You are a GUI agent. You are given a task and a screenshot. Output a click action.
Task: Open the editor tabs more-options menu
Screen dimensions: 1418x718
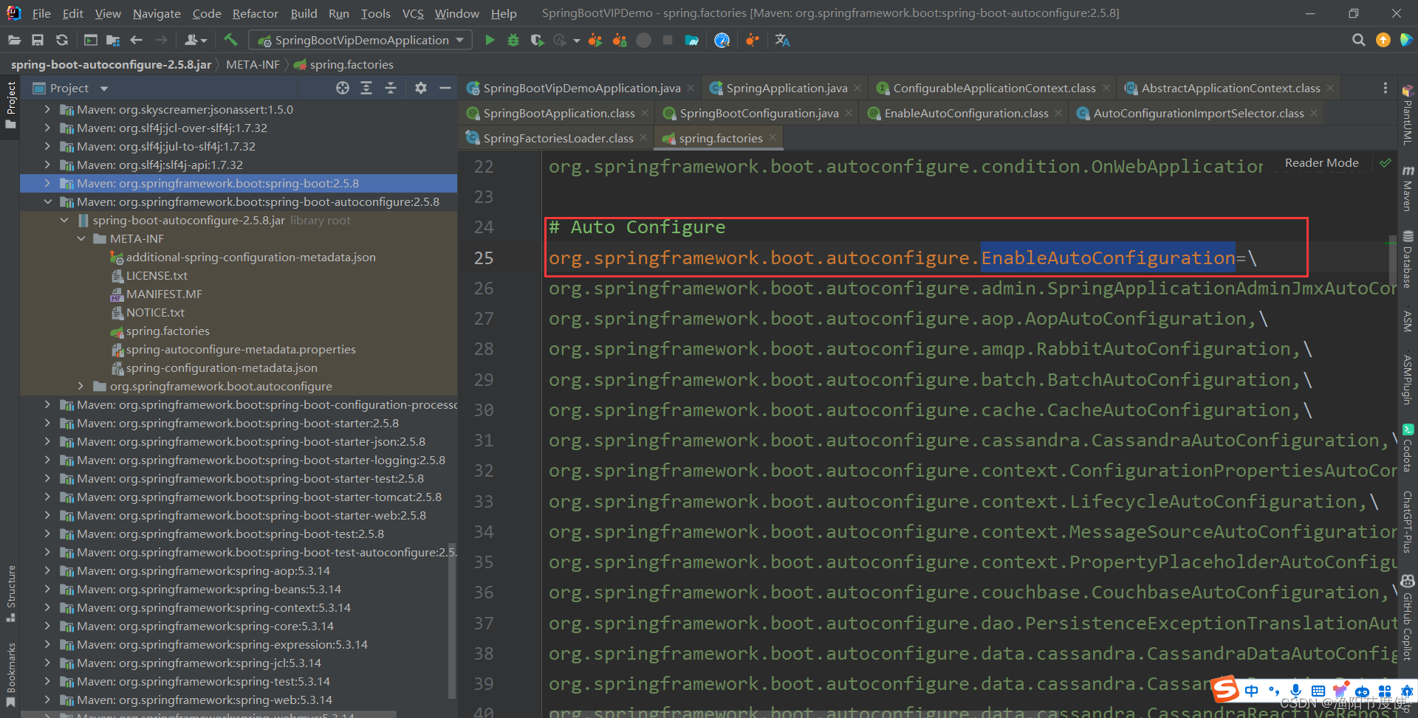(x=1385, y=88)
